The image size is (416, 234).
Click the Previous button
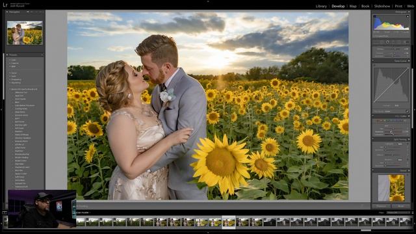point(382,206)
